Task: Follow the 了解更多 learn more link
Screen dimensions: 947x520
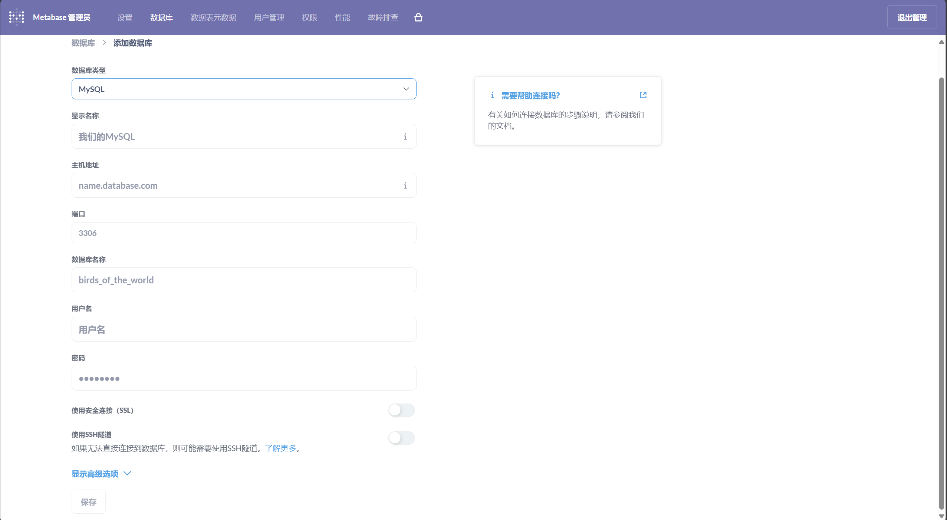Action: coord(280,448)
